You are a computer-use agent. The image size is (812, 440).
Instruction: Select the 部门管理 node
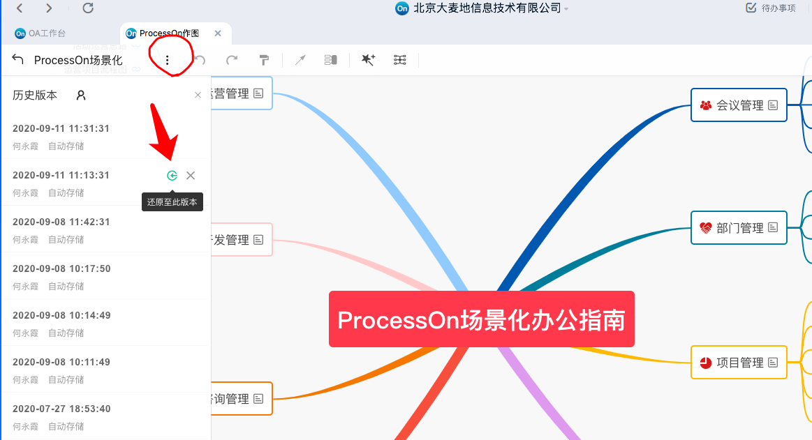point(739,227)
